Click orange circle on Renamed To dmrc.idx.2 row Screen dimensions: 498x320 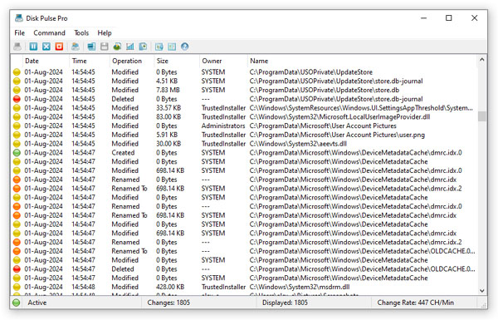17,189
